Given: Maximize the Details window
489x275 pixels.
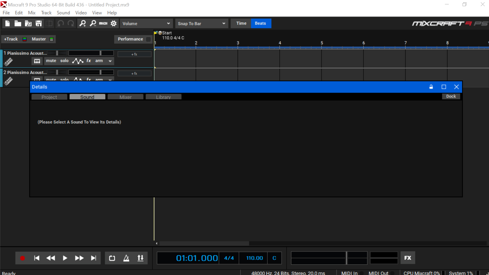Looking at the screenshot, I should click(x=444, y=87).
